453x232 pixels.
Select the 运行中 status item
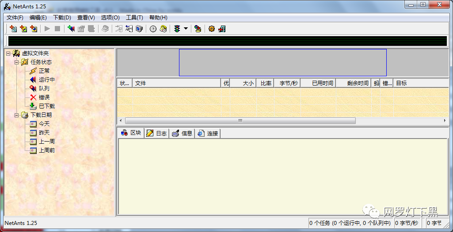coord(47,80)
